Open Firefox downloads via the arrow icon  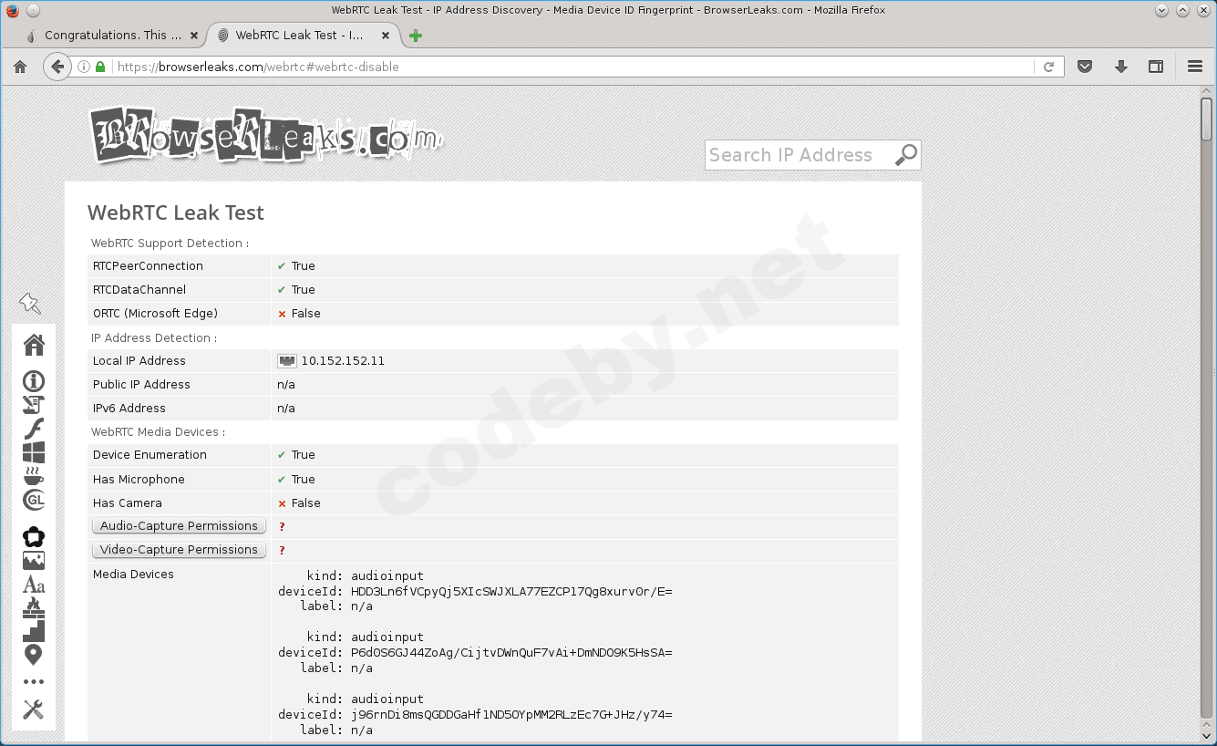click(1121, 66)
